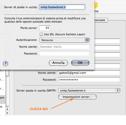
Task: Switch to the Avanzate tab
Action: 101,20
